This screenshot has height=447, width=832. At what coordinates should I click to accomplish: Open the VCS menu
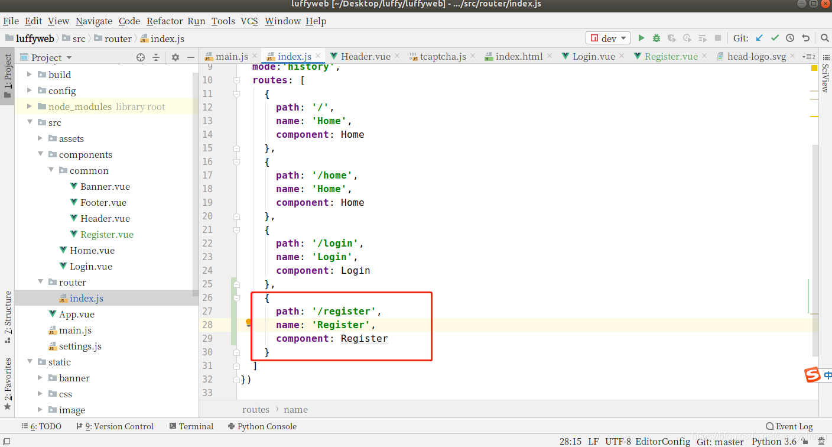point(249,21)
